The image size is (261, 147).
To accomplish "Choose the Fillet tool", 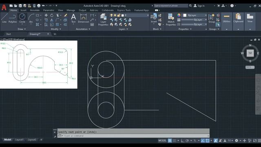I will [x=58, y=20].
